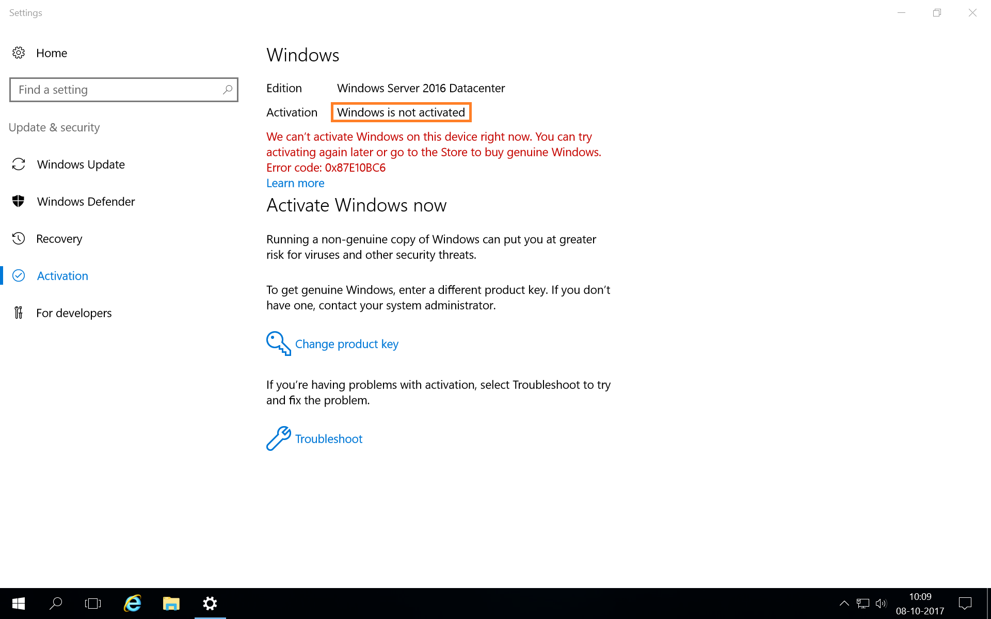The width and height of the screenshot is (991, 619).
Task: Click the key icon next to Change product key
Action: [278, 343]
